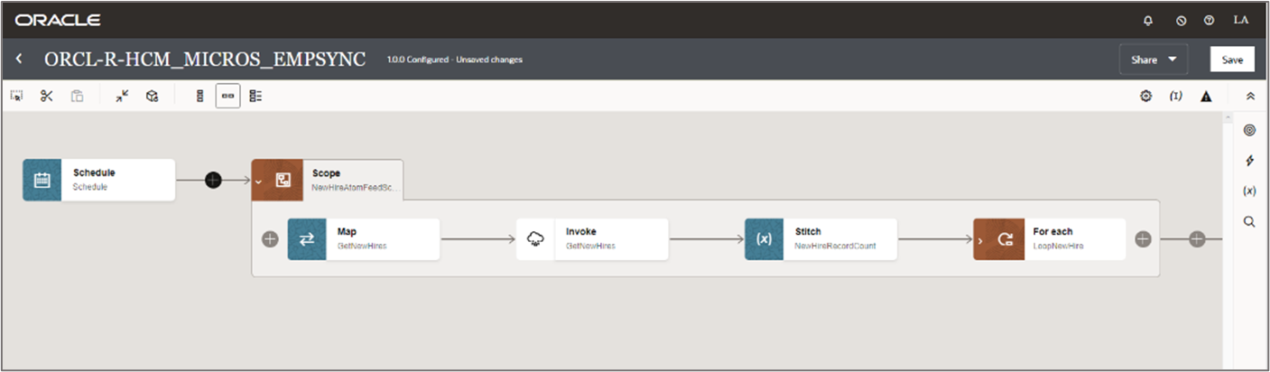This screenshot has width=1270, height=372.
Task: Select the Invoke cloud node icon
Action: [535, 239]
